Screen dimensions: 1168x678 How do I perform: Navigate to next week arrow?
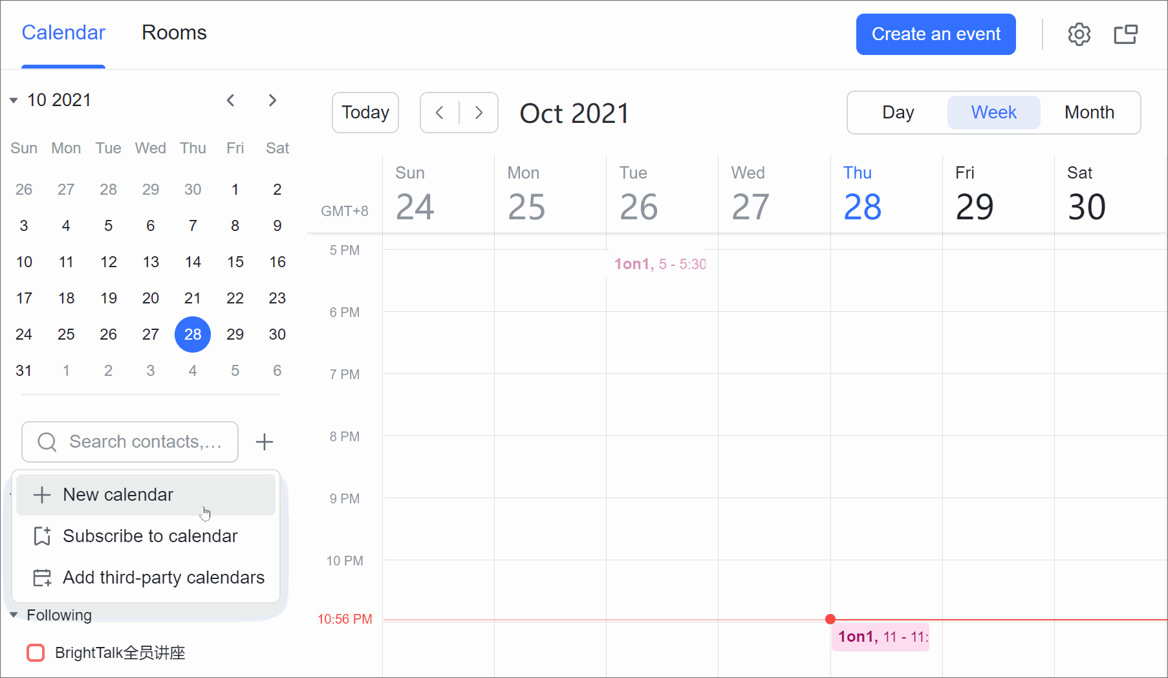(x=479, y=113)
